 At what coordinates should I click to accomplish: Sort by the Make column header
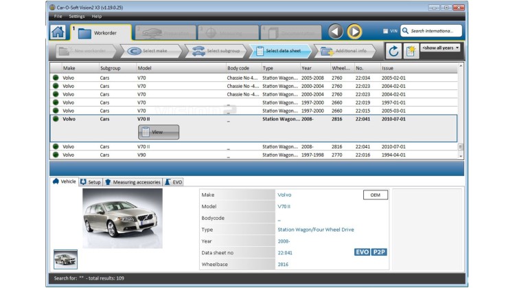[x=69, y=68]
